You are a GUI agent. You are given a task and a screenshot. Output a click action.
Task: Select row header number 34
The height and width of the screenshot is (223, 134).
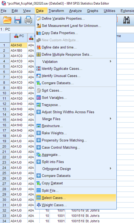pos(4,221)
